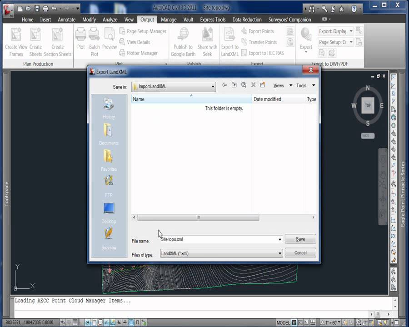
Task: Toggle grid display in status bar
Action: [75, 322]
